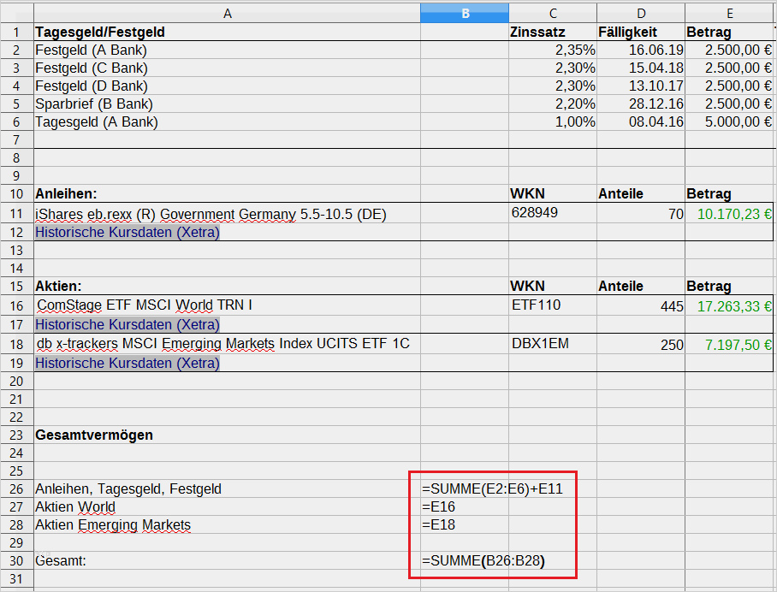Select column C header
The width and height of the screenshot is (777, 592).
click(x=553, y=13)
